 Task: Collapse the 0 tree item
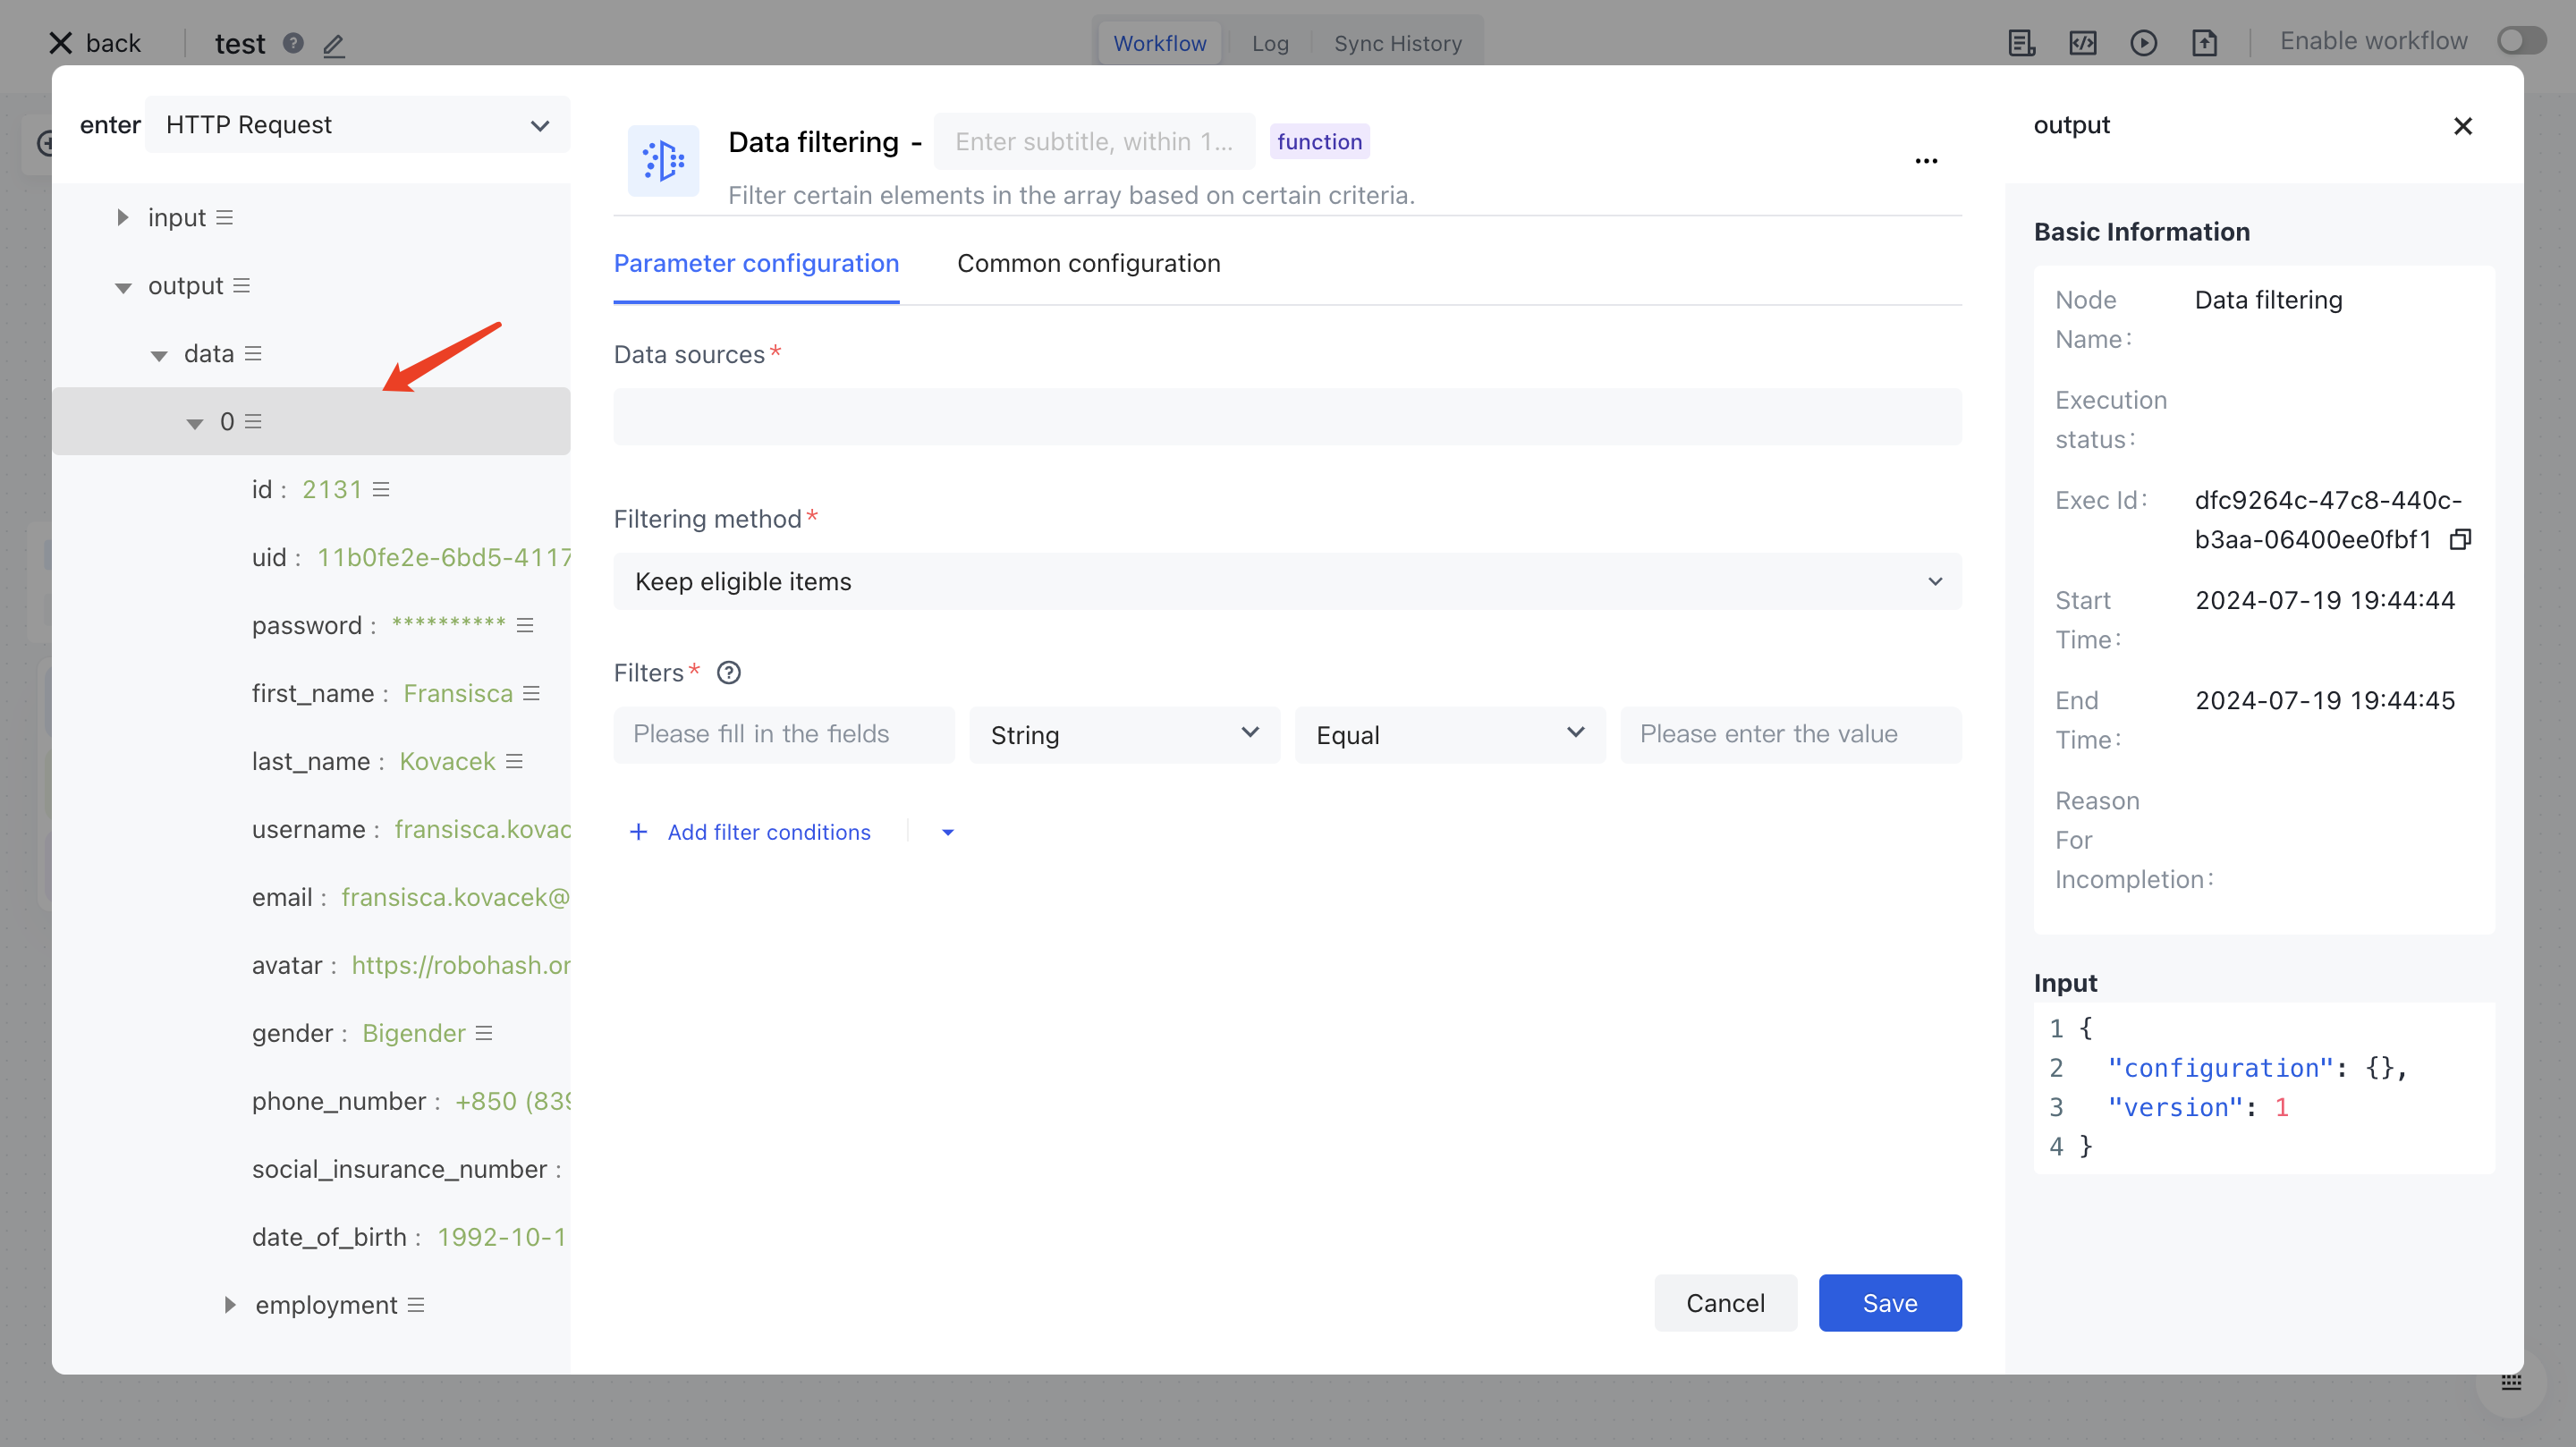click(195, 423)
